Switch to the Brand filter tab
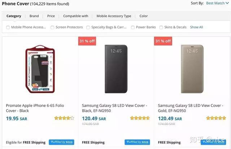The width and height of the screenshot is (231, 149). [34, 16]
